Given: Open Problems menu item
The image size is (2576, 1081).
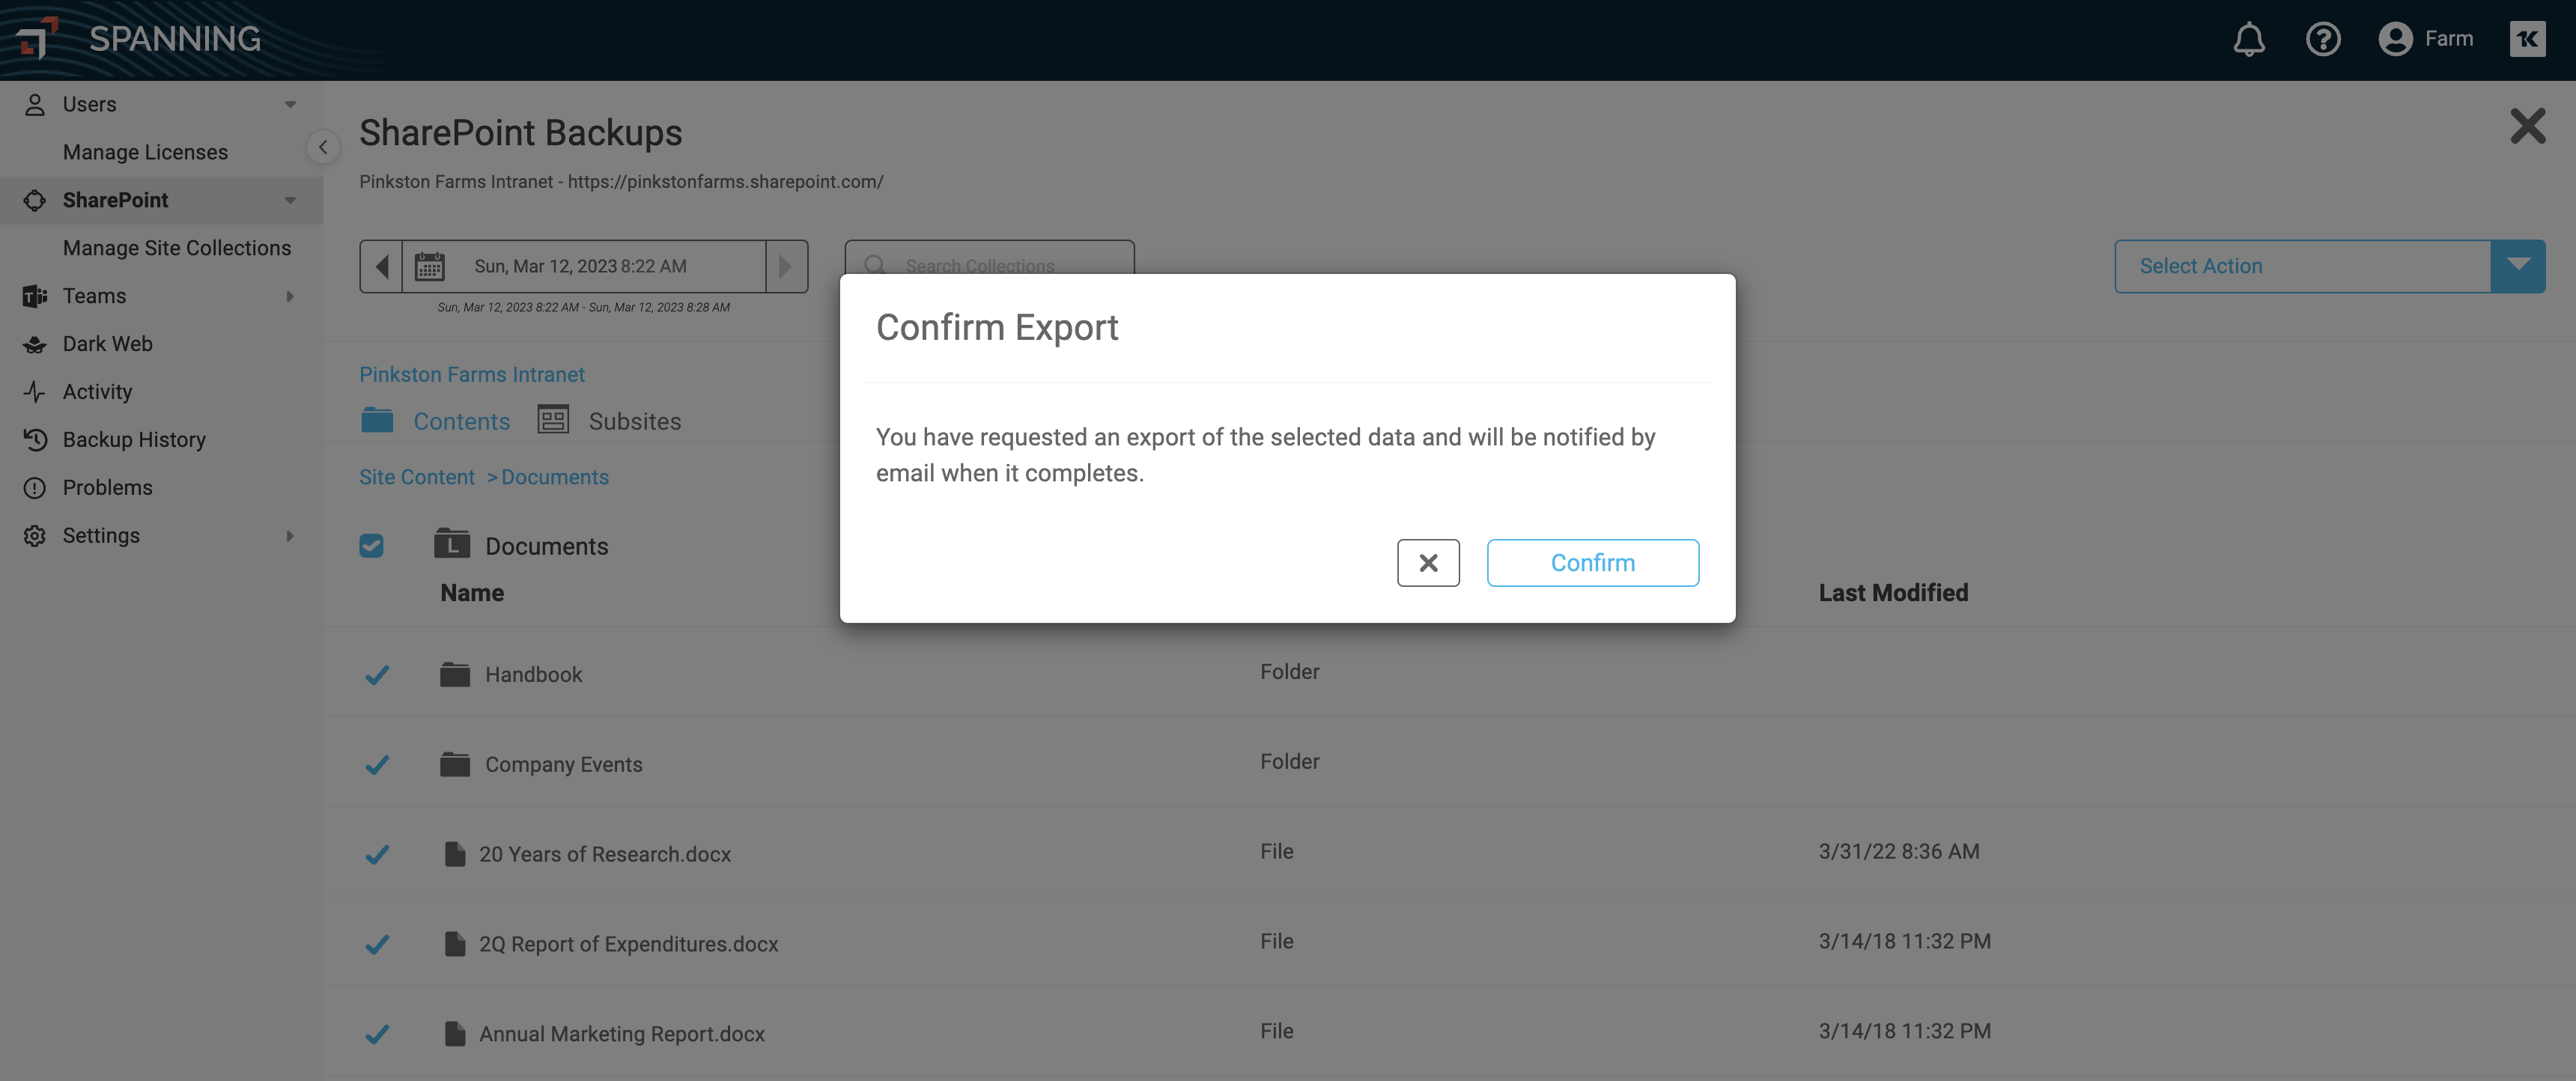Looking at the screenshot, I should (x=108, y=488).
